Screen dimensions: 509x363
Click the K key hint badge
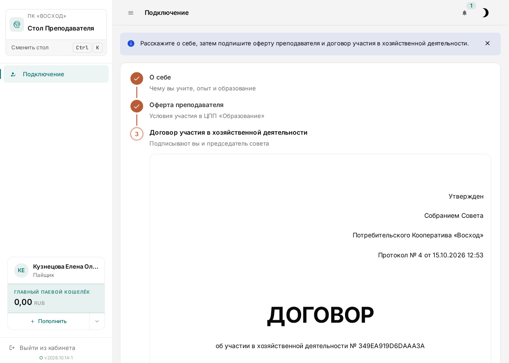(97, 48)
